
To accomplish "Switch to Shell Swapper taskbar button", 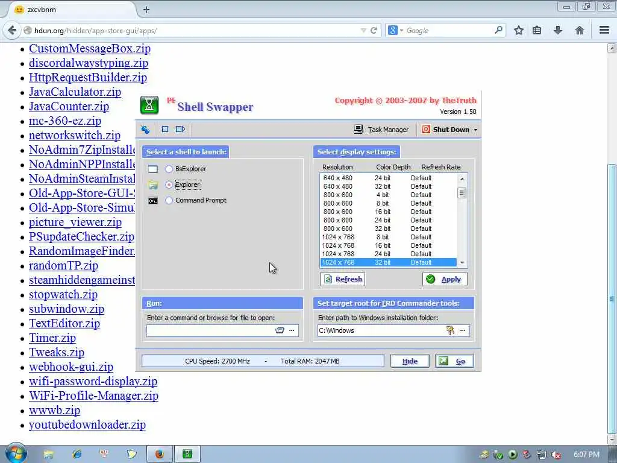I will (187, 455).
